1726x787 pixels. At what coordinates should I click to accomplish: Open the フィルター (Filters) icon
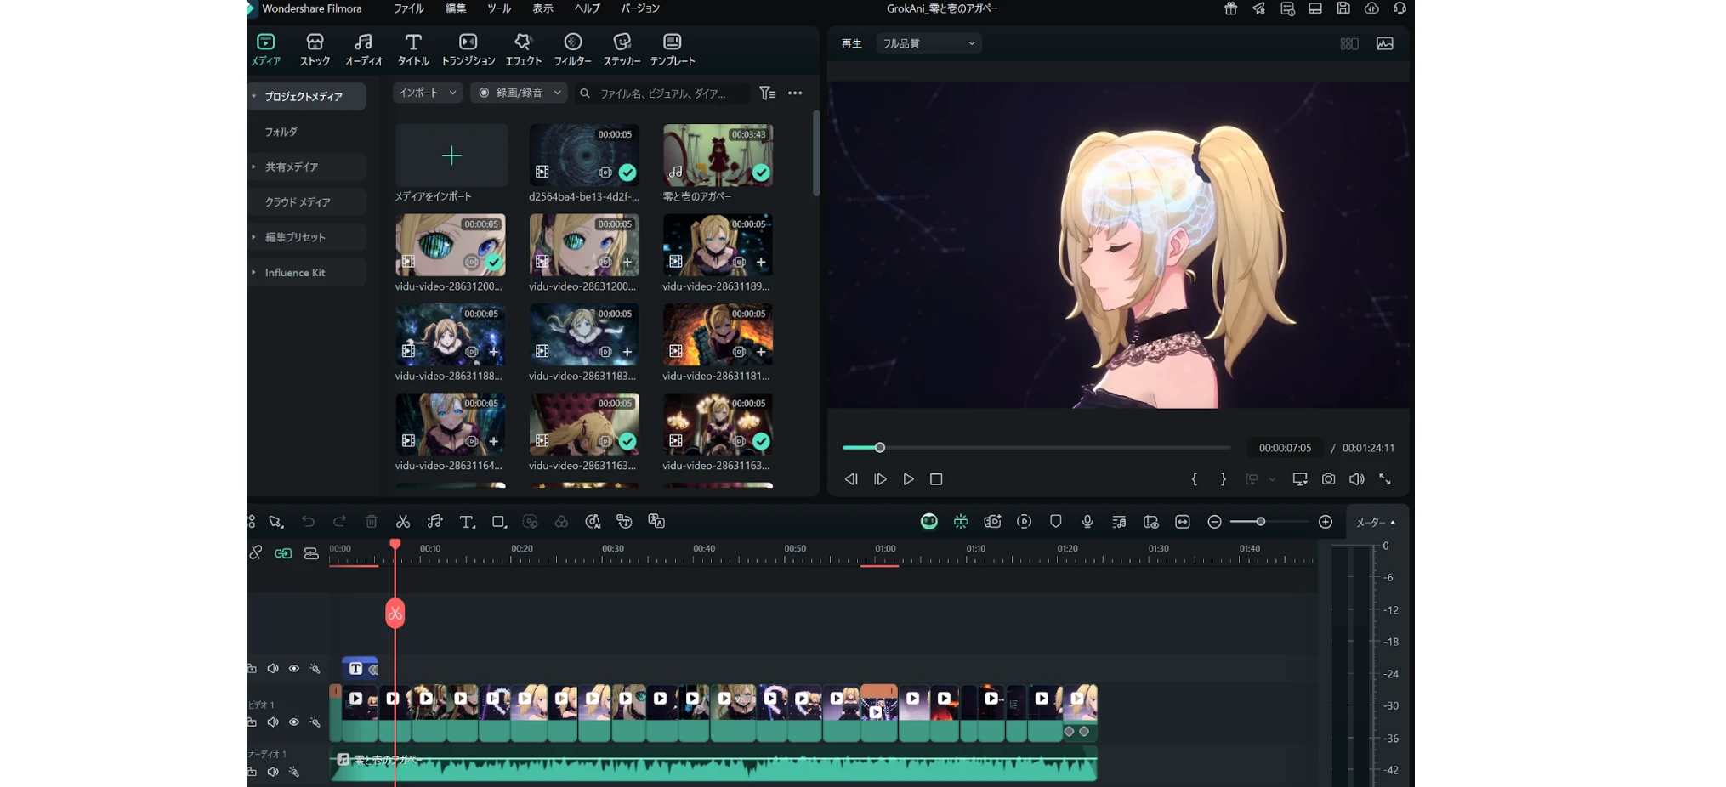[572, 49]
